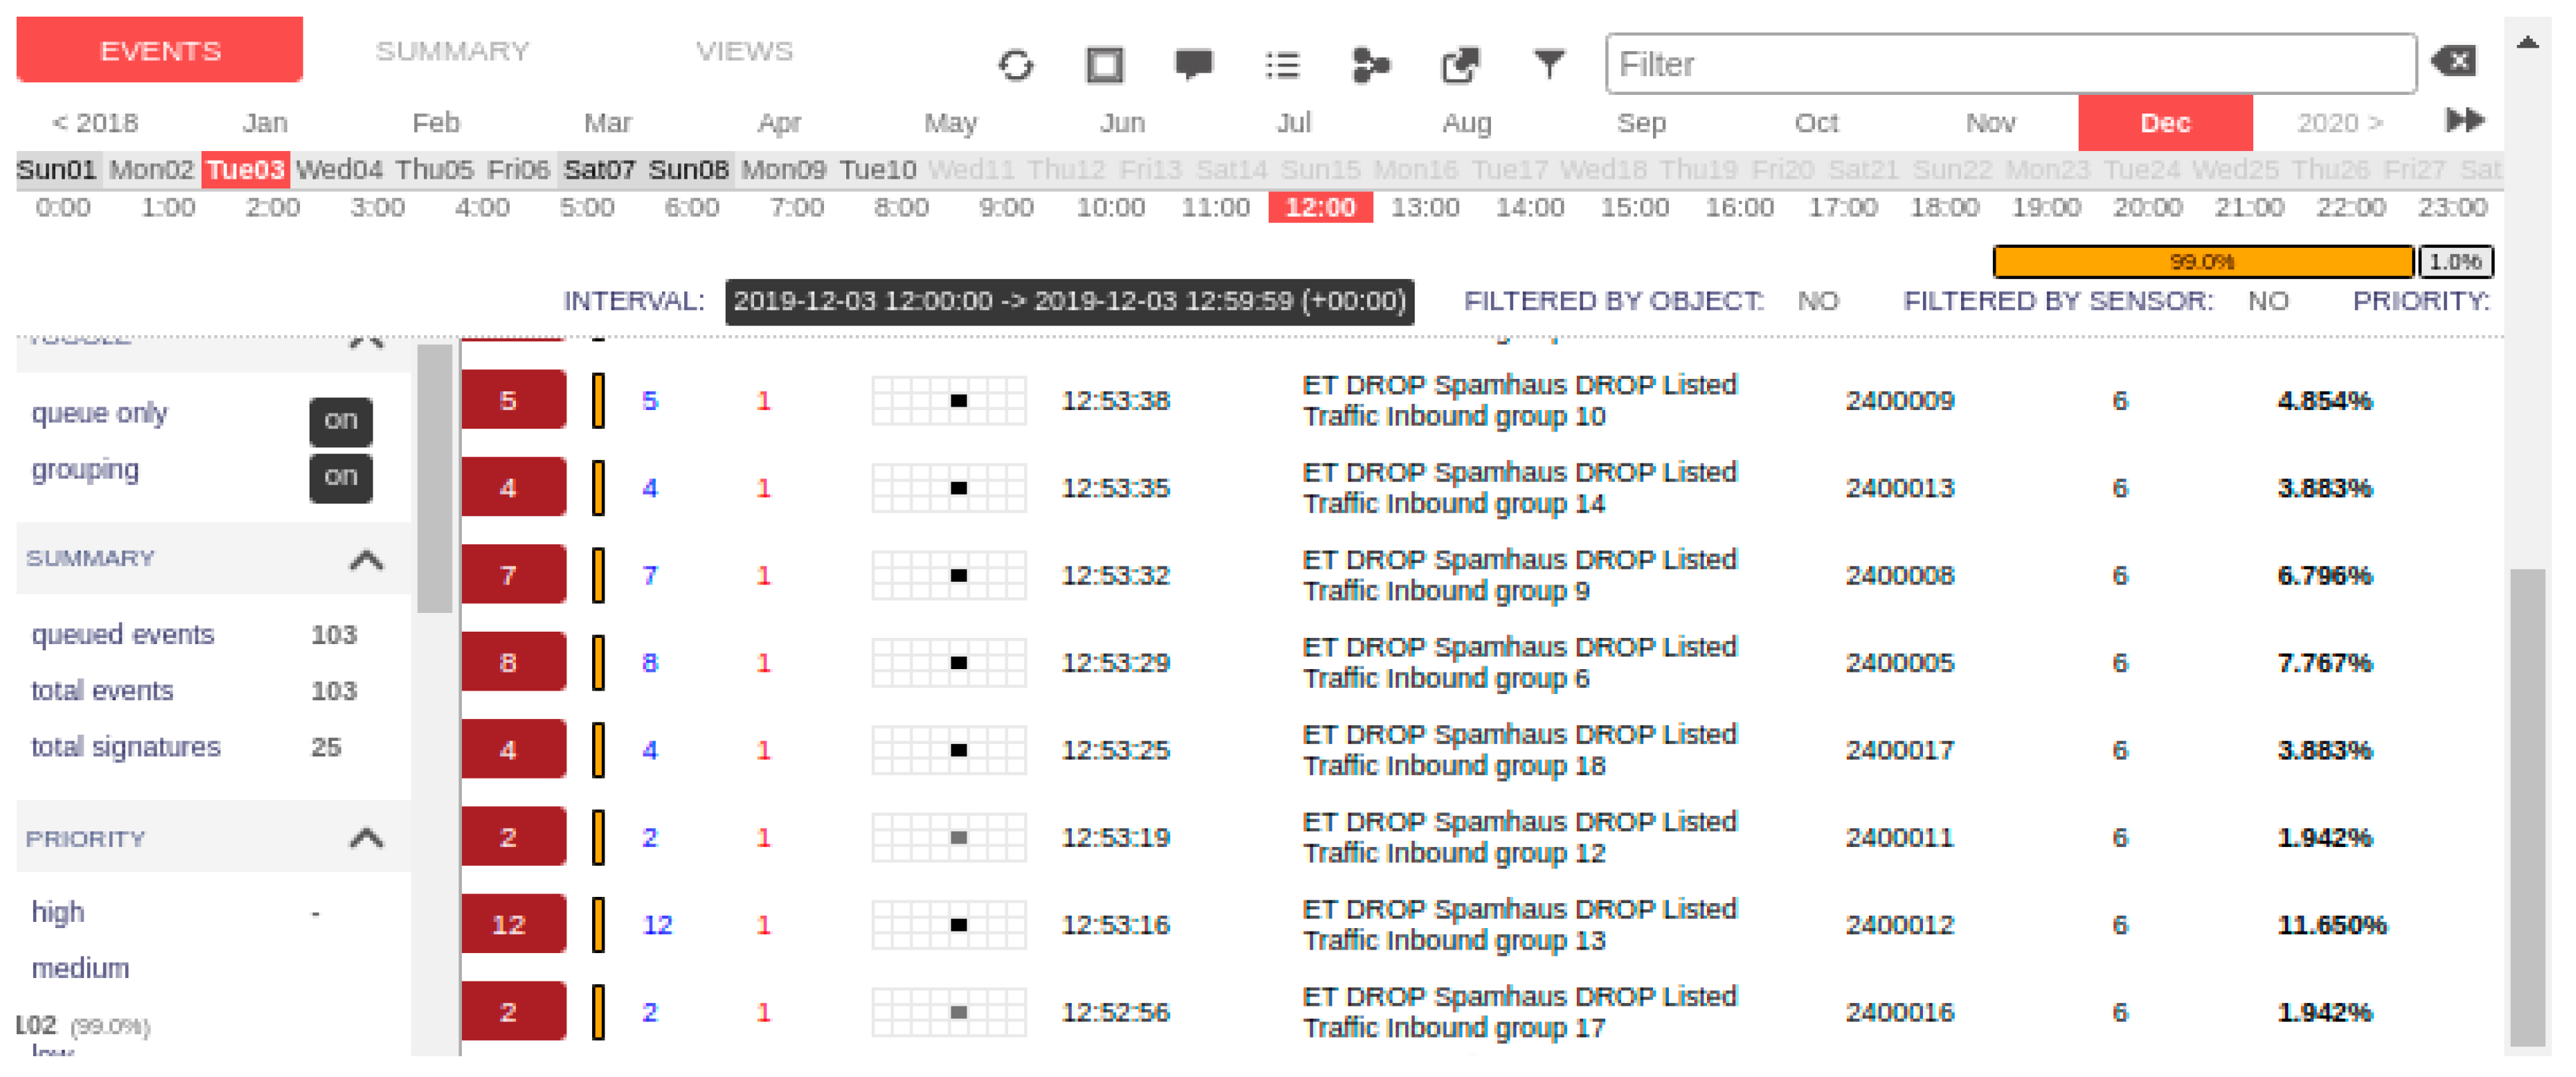The height and width of the screenshot is (1077, 2576).
Task: Click the high priority filter link
Action: click(58, 913)
